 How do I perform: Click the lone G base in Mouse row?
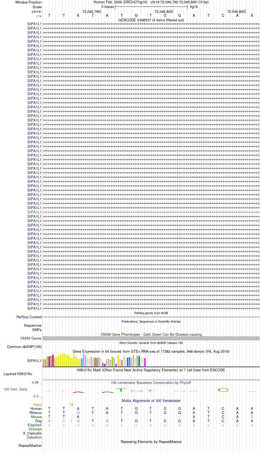[252, 417]
